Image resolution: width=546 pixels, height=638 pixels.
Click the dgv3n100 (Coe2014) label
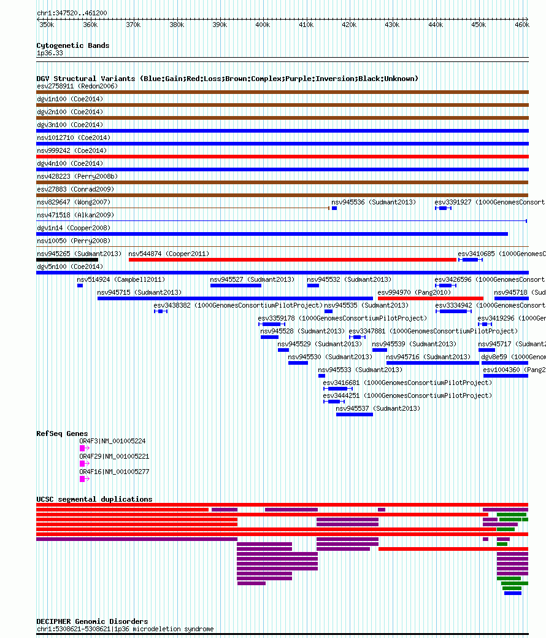click(x=70, y=125)
